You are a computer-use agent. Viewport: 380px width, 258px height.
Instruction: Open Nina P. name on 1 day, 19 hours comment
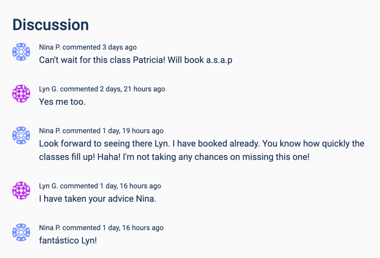(50, 131)
